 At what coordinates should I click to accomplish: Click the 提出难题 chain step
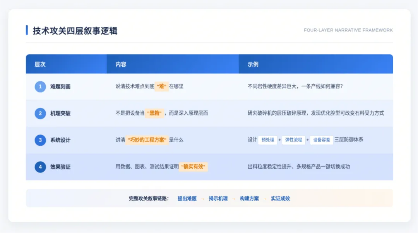click(x=187, y=198)
